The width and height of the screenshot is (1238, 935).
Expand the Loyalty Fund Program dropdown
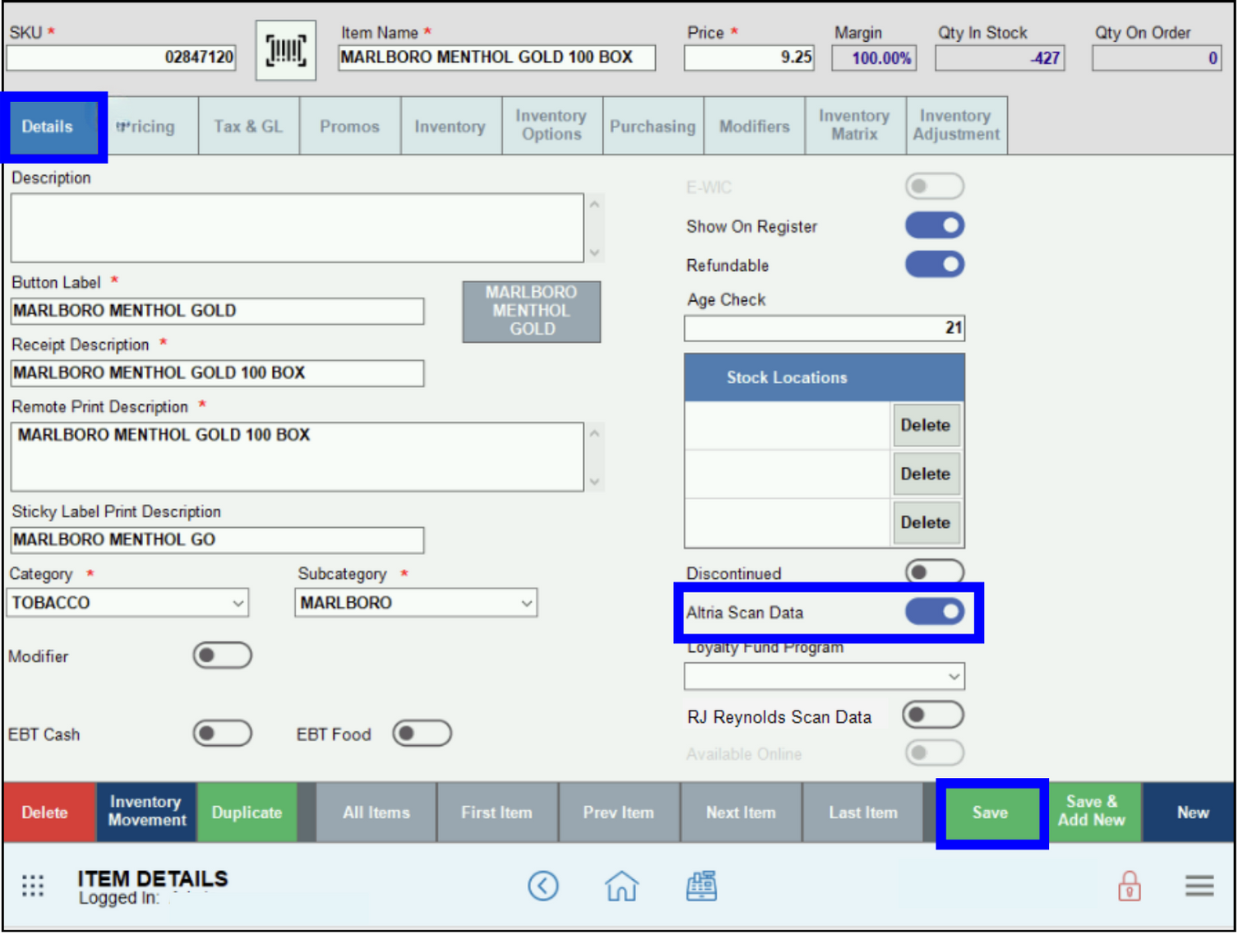825,677
